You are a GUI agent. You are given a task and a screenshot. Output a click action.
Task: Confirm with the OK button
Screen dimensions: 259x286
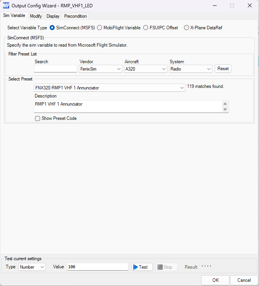[216, 280]
